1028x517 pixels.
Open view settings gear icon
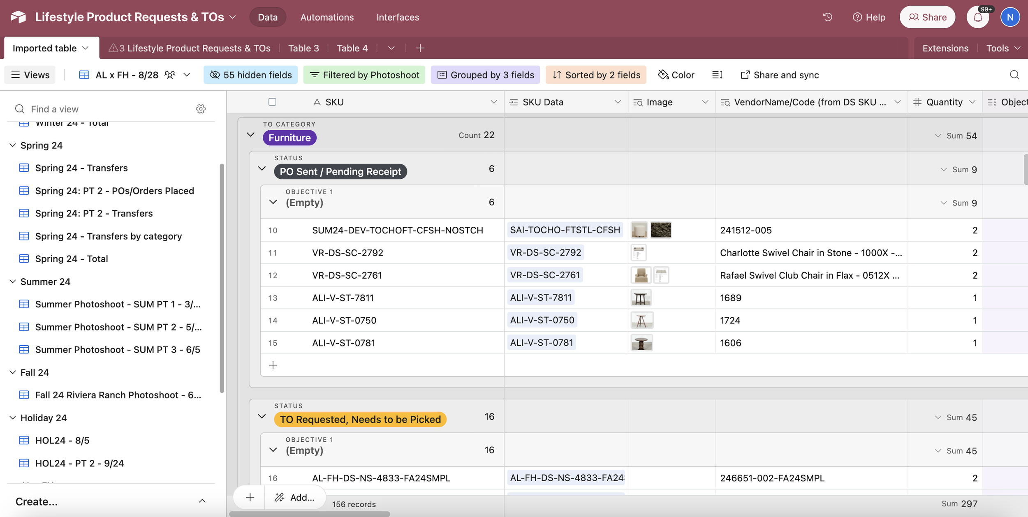click(x=201, y=109)
